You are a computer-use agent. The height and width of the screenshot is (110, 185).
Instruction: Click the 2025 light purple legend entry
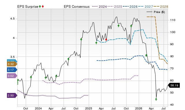[115, 7]
